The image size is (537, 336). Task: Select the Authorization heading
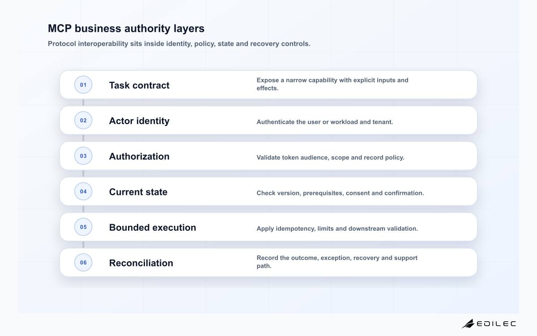[139, 156]
